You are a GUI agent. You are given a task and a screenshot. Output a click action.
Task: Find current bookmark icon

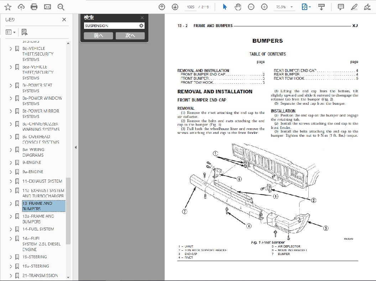pyautogui.click(x=25, y=32)
